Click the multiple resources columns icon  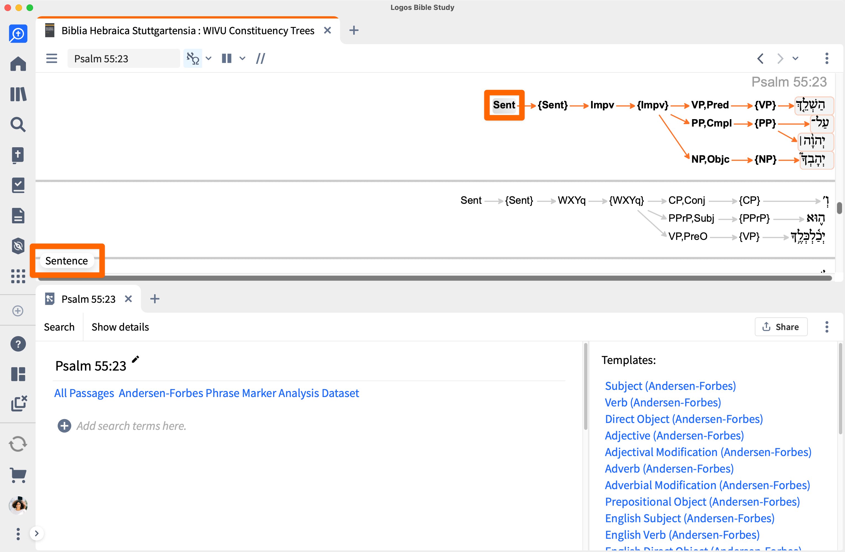[226, 58]
